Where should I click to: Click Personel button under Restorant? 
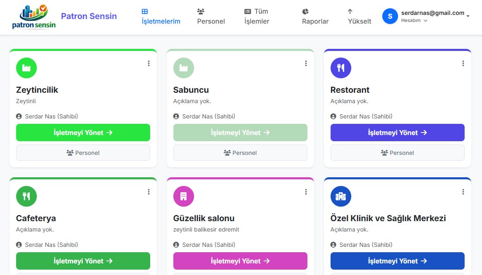(x=397, y=153)
